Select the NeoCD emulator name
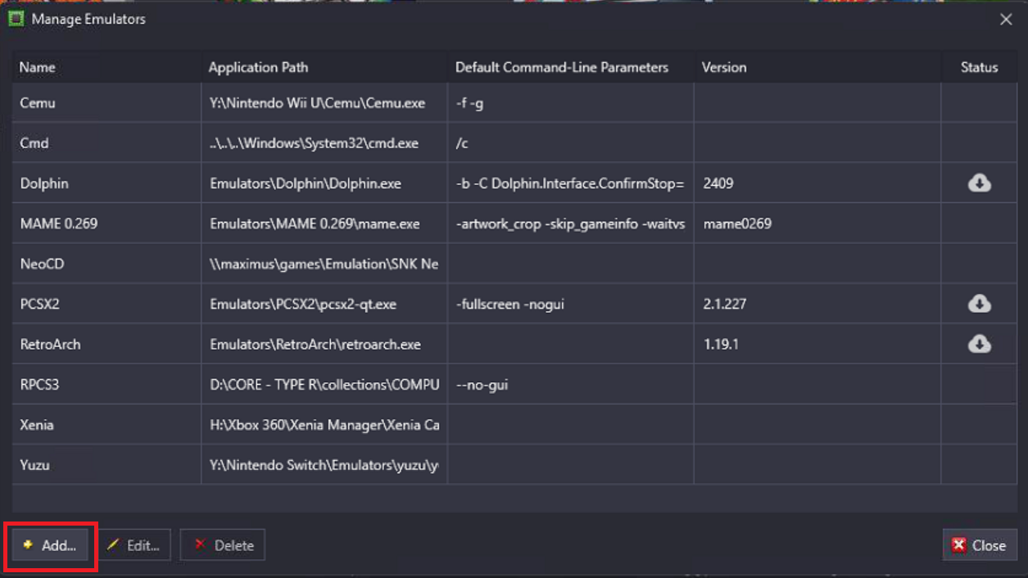Screen dimensions: 1028x578 42,264
